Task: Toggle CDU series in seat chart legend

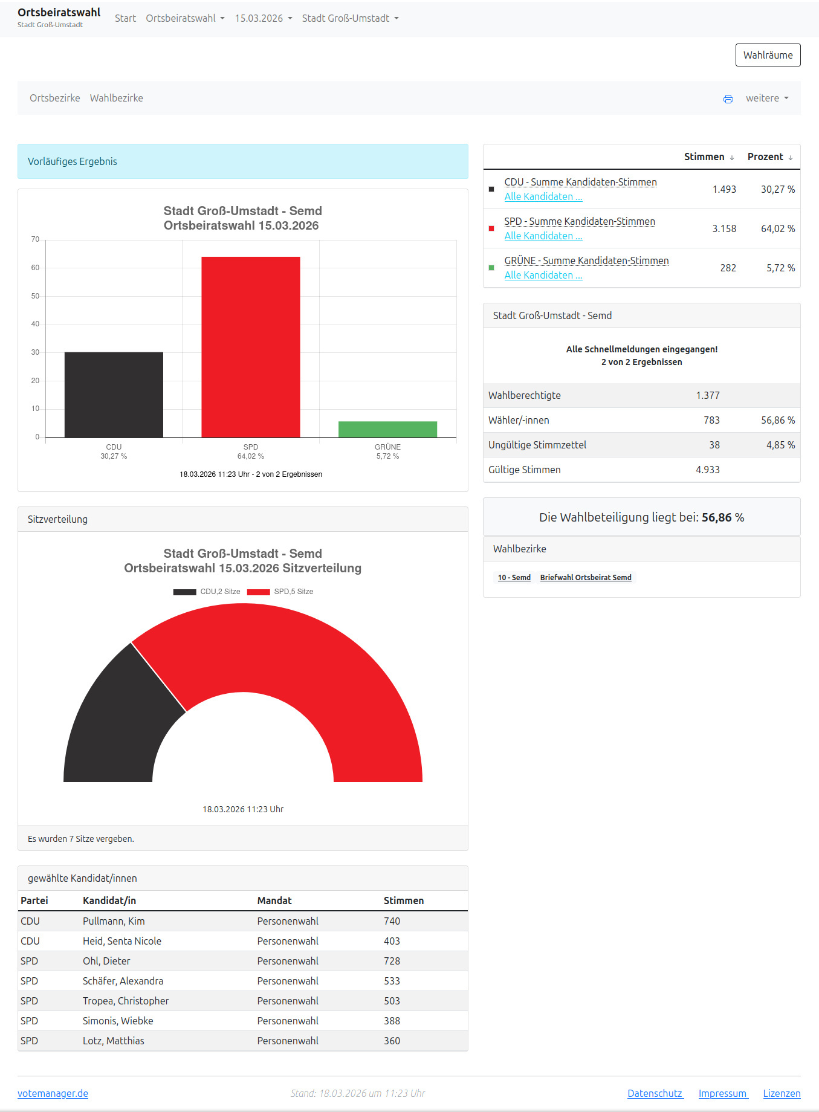Action: tap(207, 592)
